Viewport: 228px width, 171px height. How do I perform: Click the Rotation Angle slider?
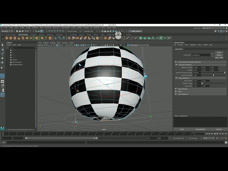(x=213, y=83)
